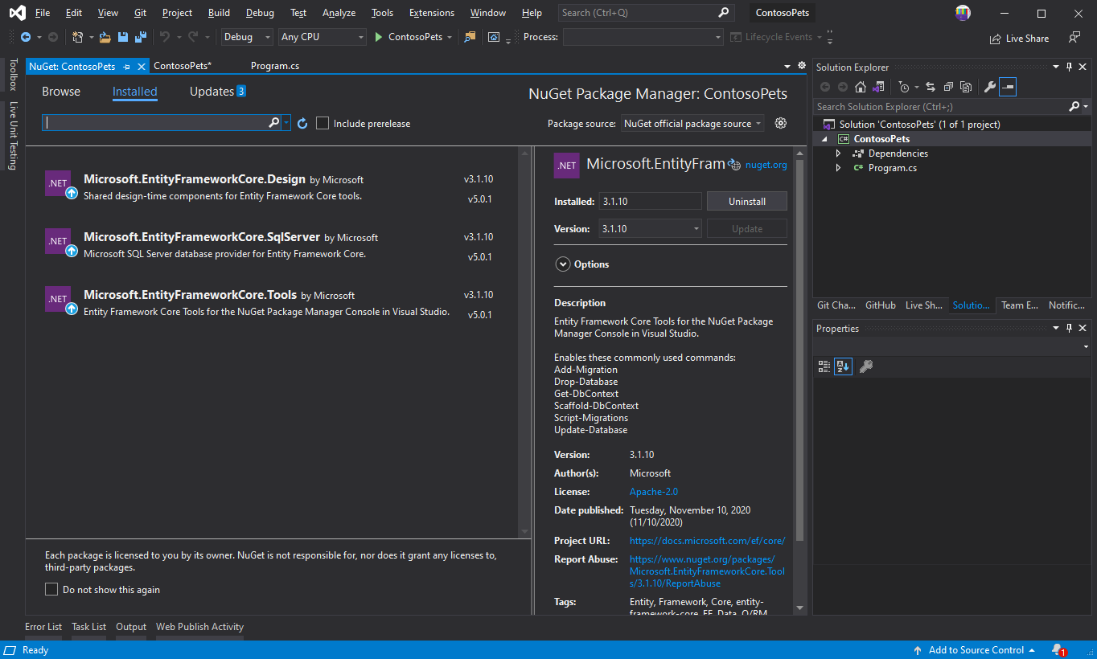
Task: Click the Save All toolbar icon
Action: pyautogui.click(x=140, y=37)
